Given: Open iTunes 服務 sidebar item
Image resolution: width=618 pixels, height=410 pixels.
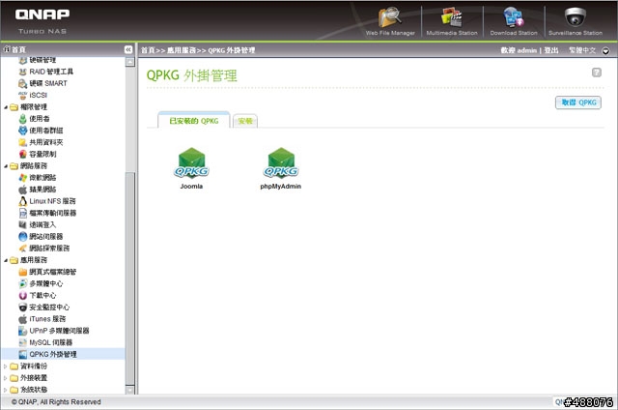Looking at the screenshot, I should [47, 319].
